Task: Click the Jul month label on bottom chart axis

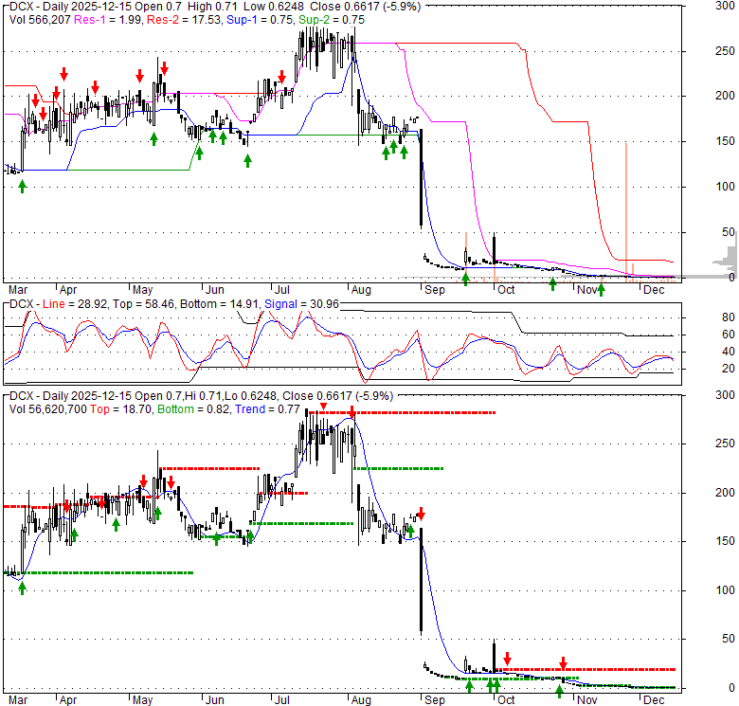Action: [x=283, y=700]
